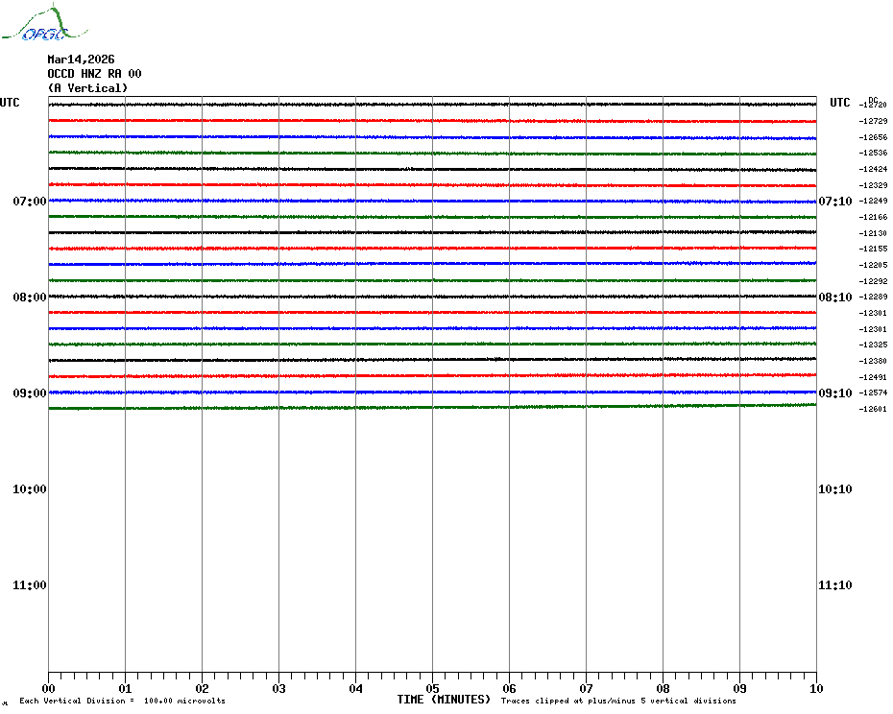
Task: Click the DC offset value -12601
Action: point(874,410)
